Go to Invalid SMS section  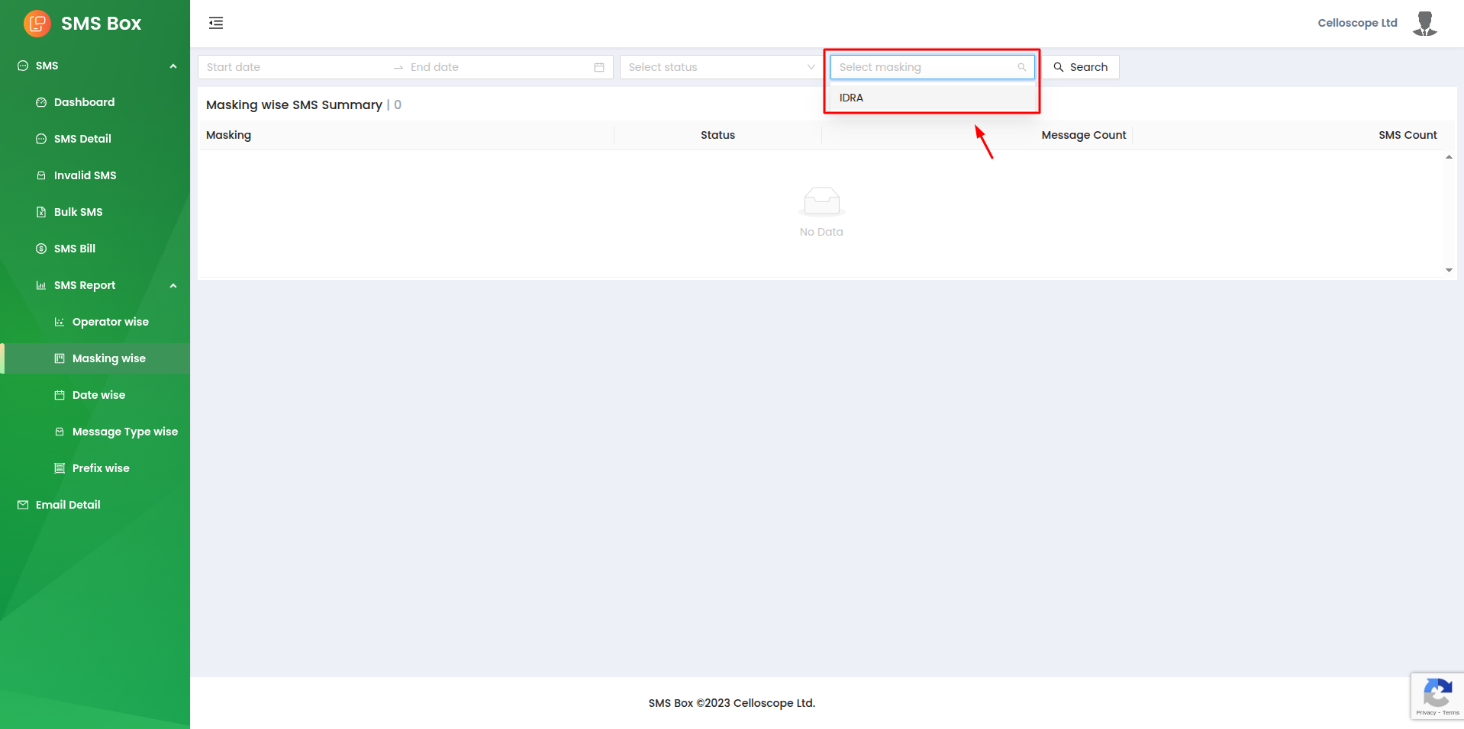pos(85,175)
